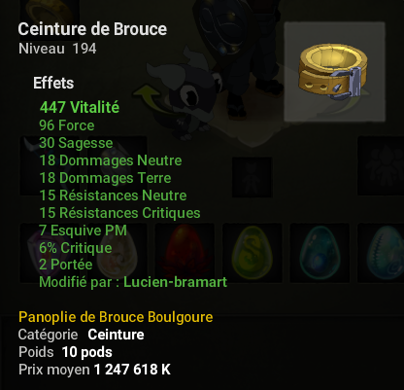Click the 15 Résistances Critiques effect
This screenshot has width=404, height=390.
[x=119, y=213]
